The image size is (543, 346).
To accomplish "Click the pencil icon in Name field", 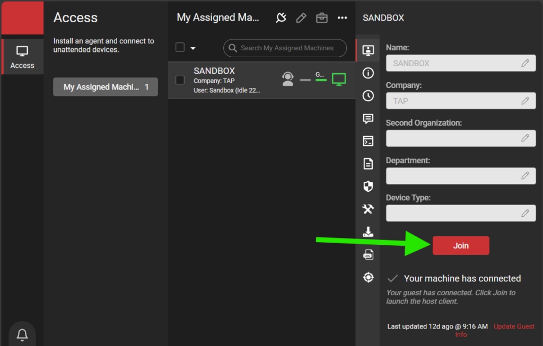I will pos(525,63).
